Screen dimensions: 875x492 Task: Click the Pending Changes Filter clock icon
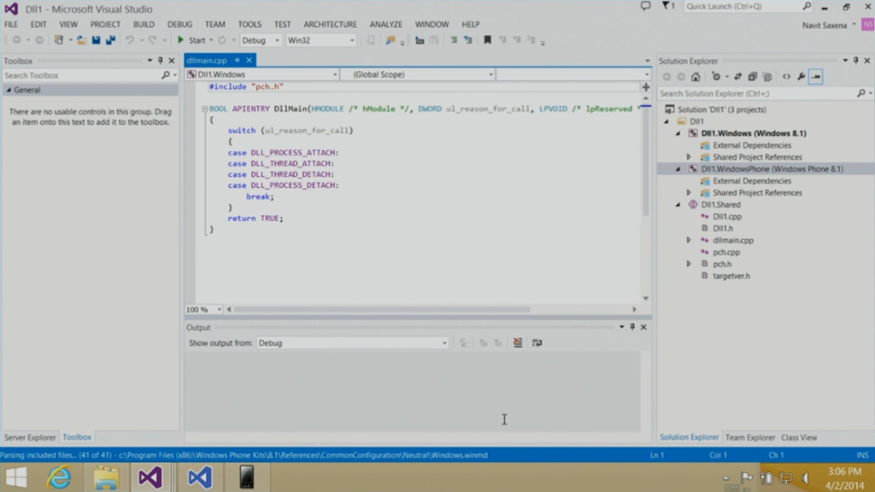coord(716,77)
